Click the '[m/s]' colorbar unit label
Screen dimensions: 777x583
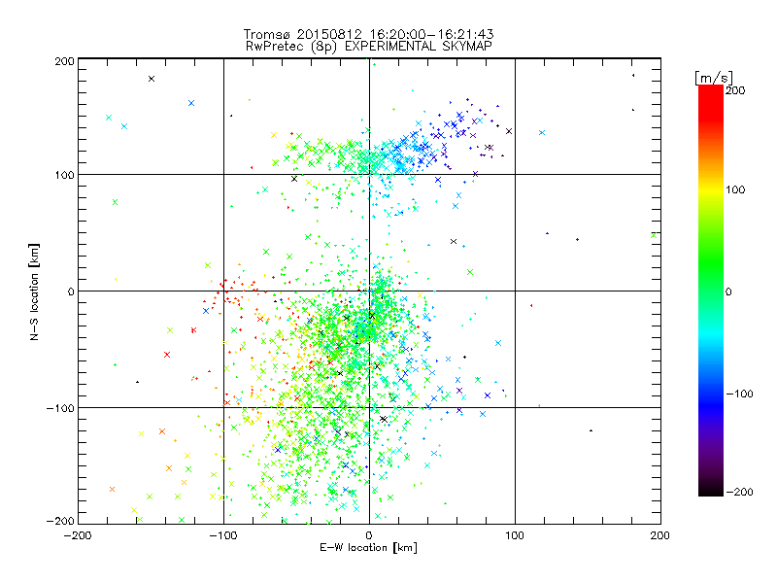[x=713, y=78]
